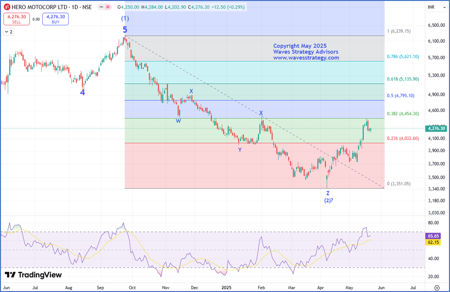Click the W wave label
The image size is (450, 292).
178,121
